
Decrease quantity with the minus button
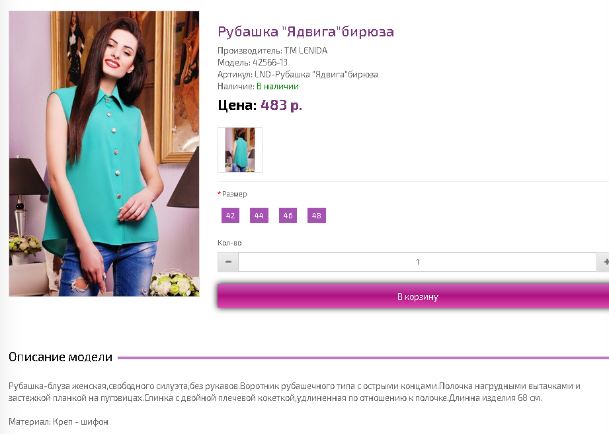tap(228, 262)
